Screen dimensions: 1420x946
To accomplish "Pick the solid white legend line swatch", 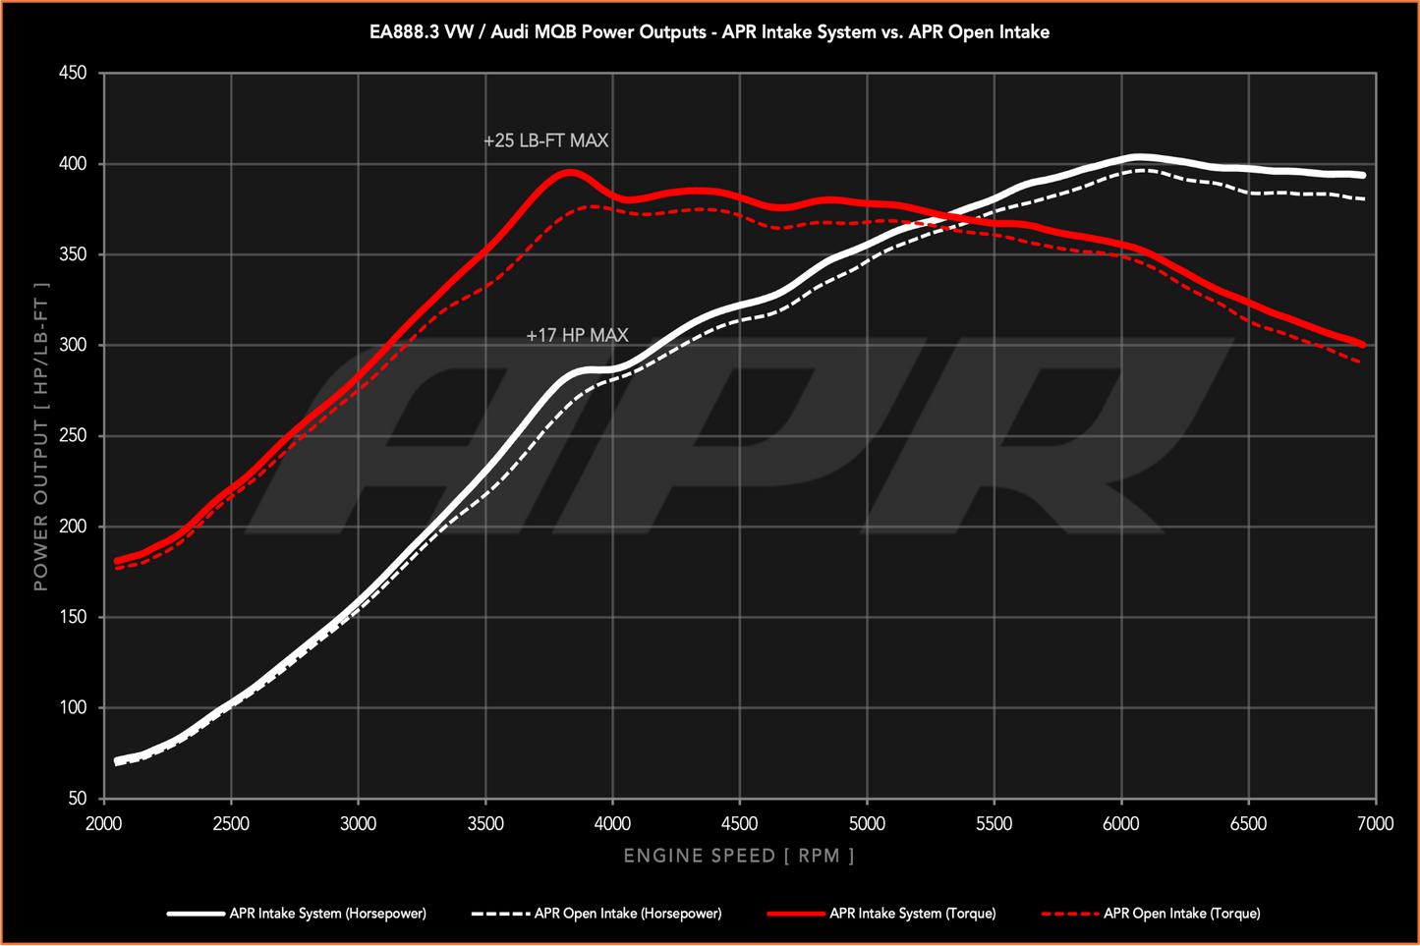I will (196, 914).
